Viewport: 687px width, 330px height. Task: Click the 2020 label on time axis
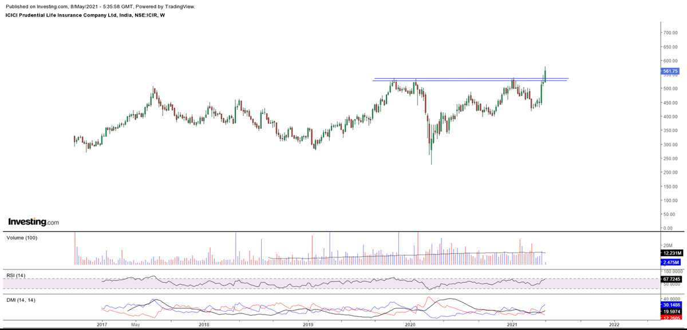coord(410,324)
